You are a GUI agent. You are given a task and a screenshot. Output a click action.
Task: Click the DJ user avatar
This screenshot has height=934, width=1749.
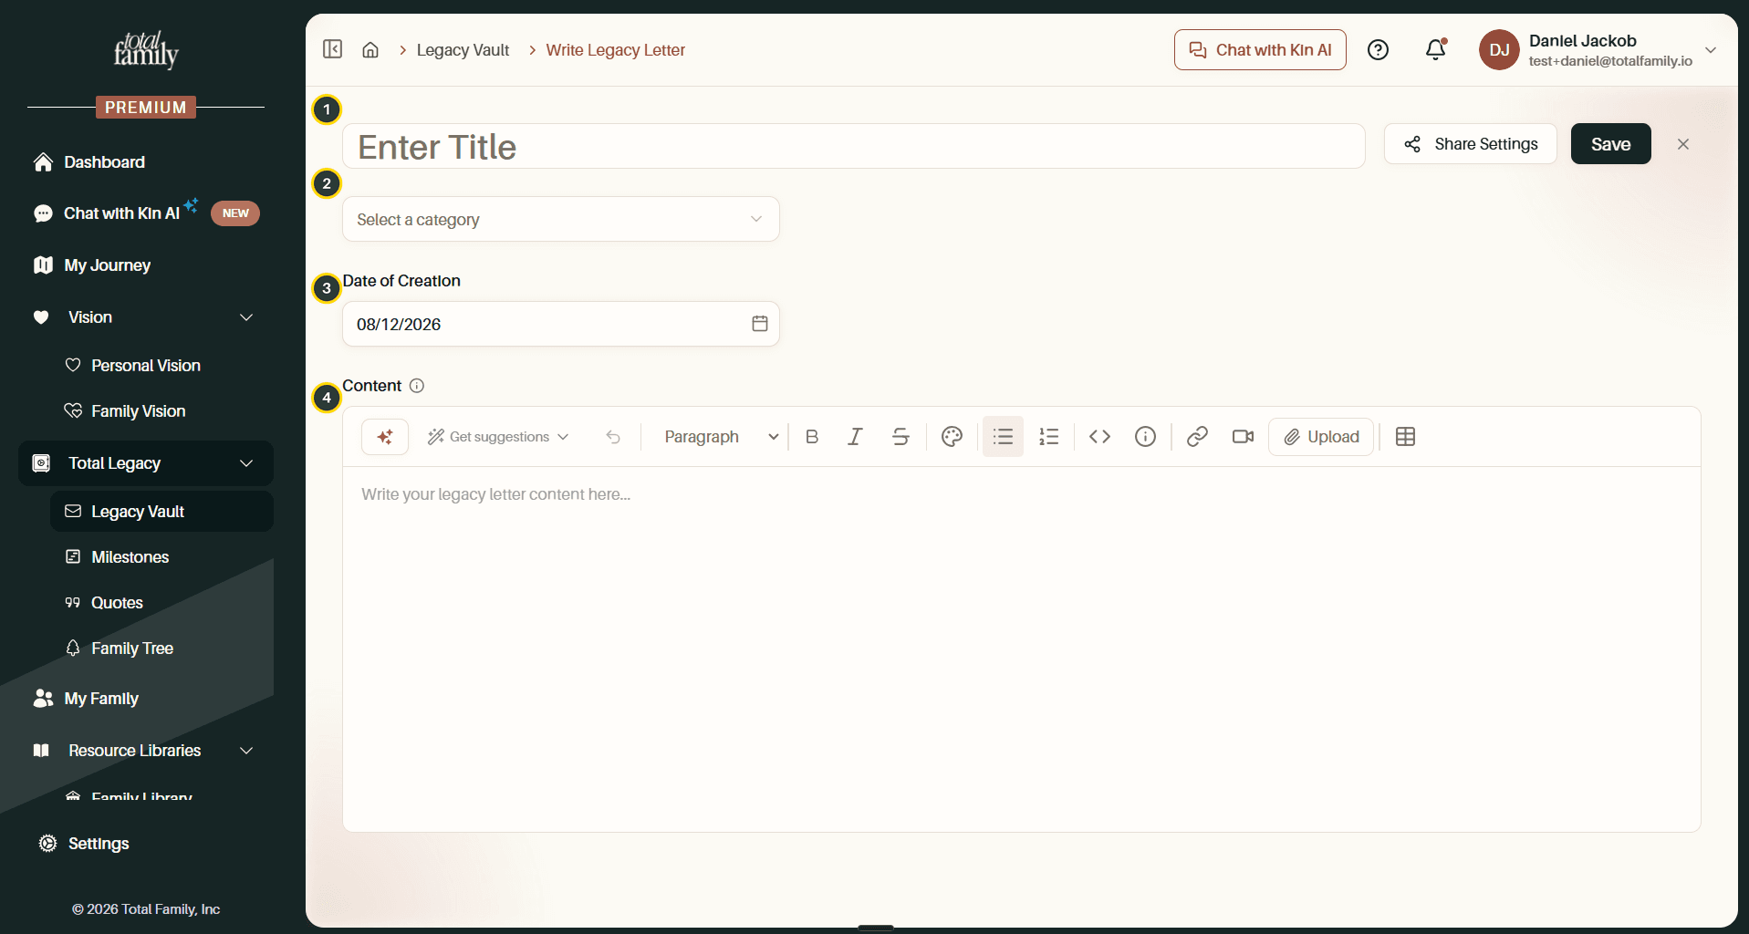tap(1499, 50)
